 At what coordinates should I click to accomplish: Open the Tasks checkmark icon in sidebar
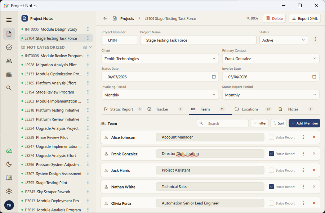point(9,47)
